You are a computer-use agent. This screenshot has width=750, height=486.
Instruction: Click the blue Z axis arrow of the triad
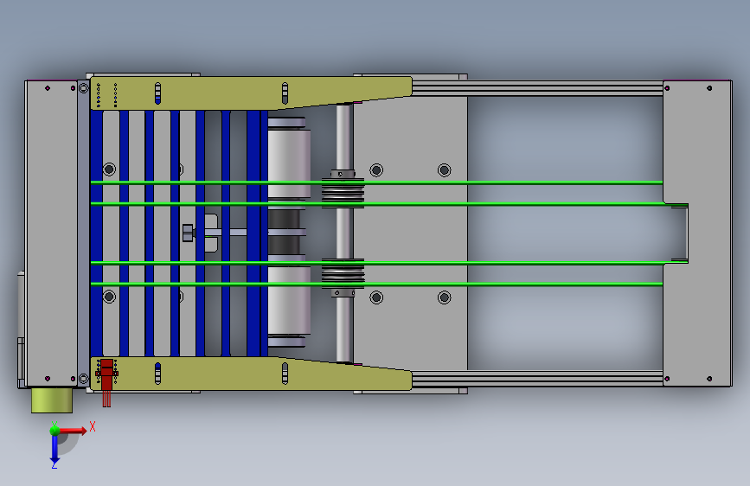[x=54, y=449]
